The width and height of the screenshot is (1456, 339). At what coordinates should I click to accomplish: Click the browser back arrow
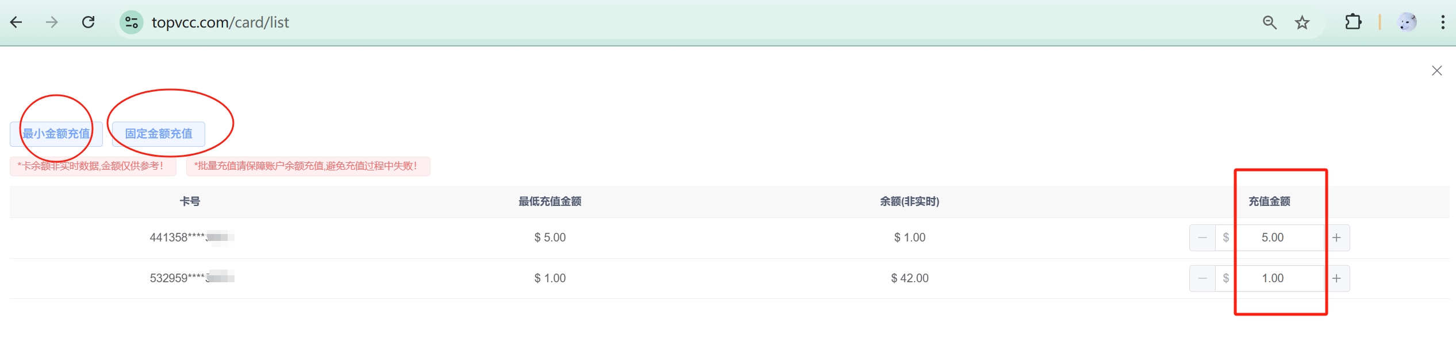[16, 22]
